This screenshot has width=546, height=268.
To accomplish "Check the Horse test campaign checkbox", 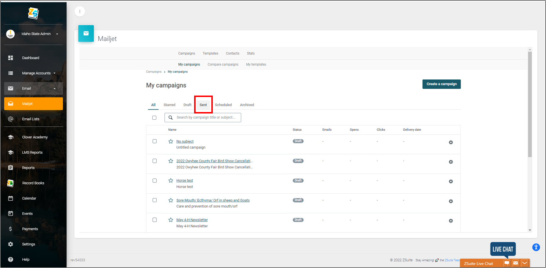I will (154, 180).
